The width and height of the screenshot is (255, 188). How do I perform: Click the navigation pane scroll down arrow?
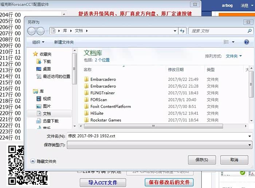(75, 126)
